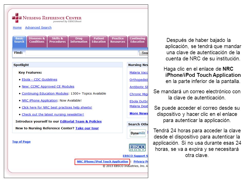Click the EBSCOhost logo
247x185 pixels.
[x=137, y=147]
